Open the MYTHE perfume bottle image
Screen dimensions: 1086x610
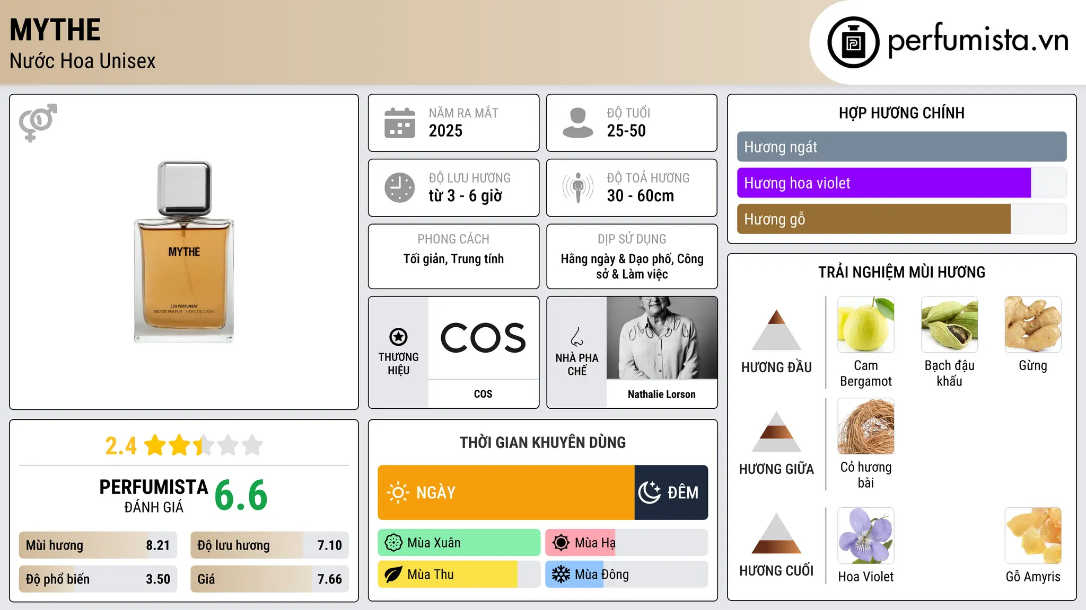[184, 252]
